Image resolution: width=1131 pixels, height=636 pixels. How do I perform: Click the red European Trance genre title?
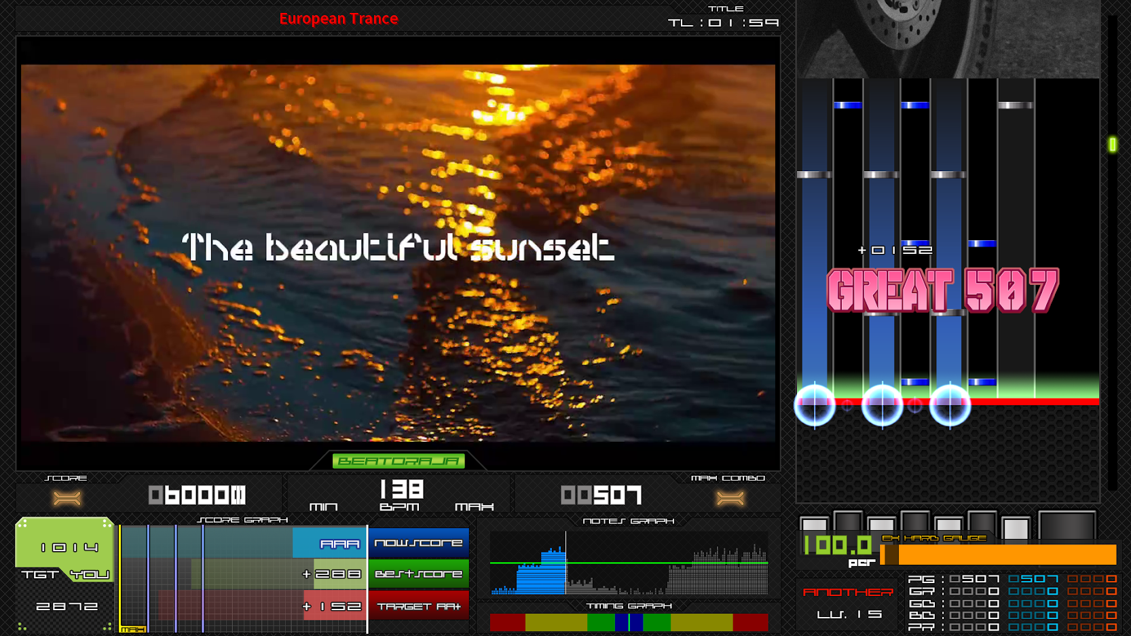(x=338, y=19)
